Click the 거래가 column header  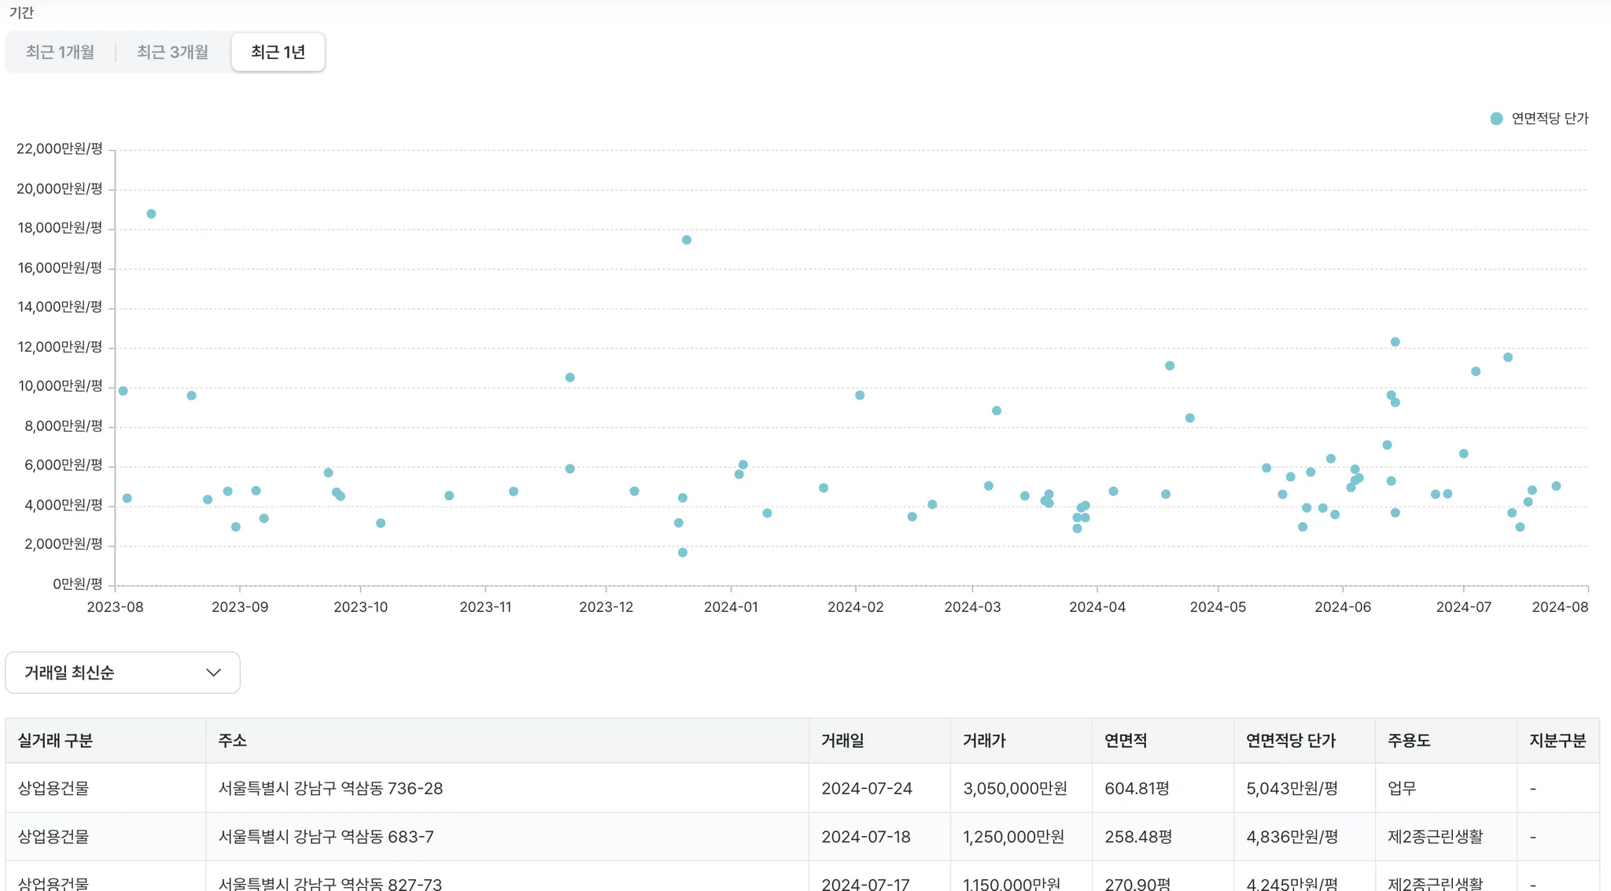984,741
